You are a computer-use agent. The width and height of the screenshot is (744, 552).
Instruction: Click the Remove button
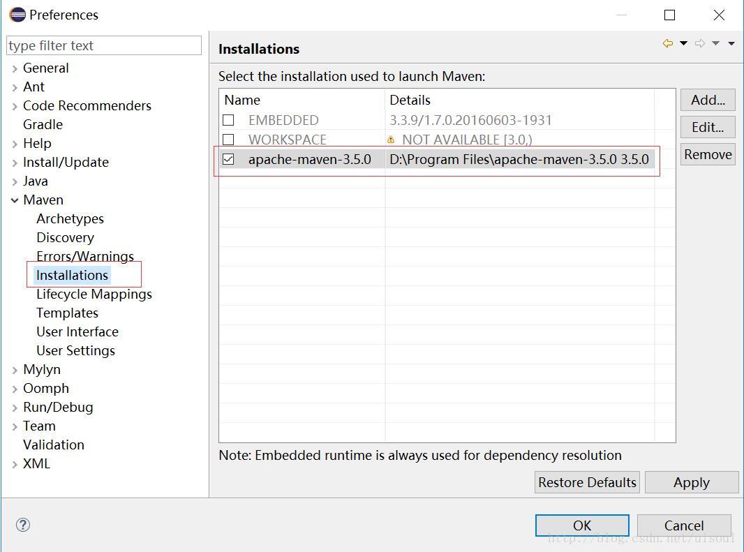pos(708,154)
